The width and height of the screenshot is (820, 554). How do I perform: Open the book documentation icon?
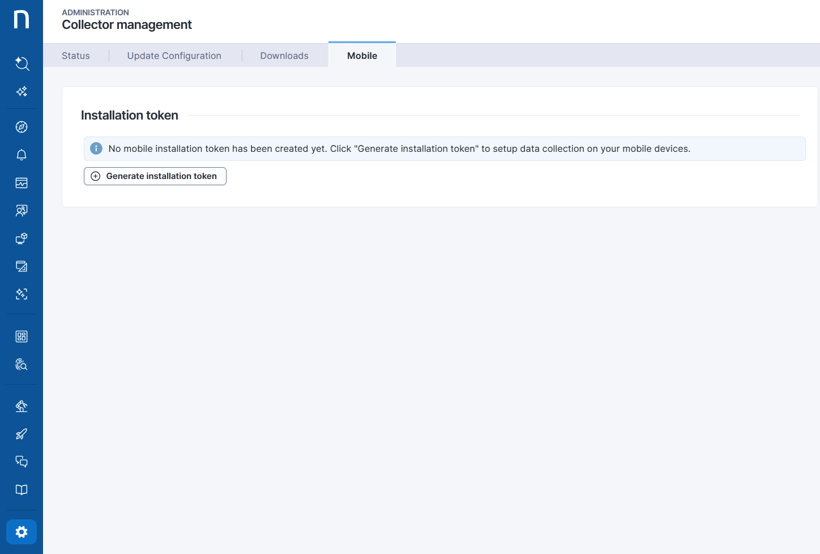(x=22, y=490)
